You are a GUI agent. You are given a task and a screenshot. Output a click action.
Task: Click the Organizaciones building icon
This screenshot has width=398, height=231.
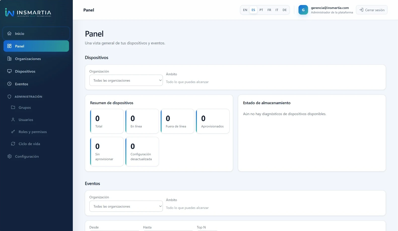(9, 59)
